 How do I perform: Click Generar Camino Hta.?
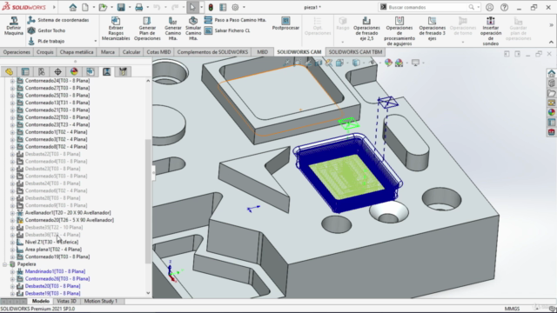(173, 29)
